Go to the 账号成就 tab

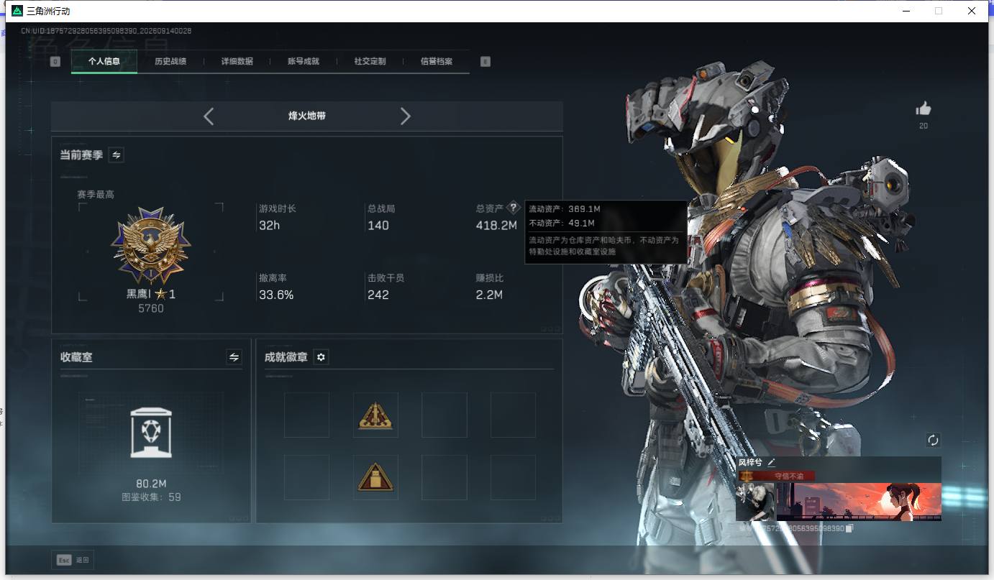[x=304, y=62]
